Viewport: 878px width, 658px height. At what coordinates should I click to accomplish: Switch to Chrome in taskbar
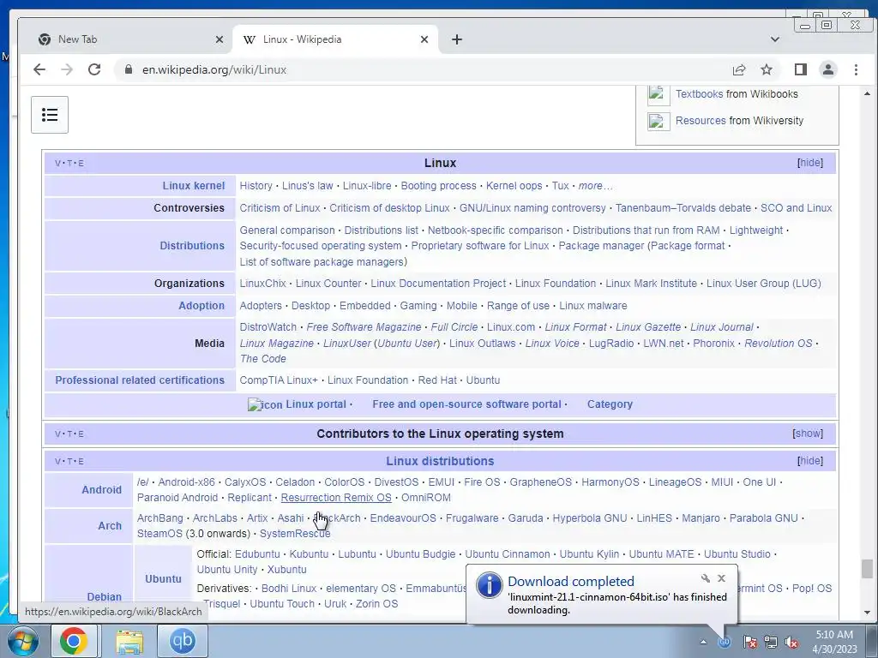click(x=74, y=641)
